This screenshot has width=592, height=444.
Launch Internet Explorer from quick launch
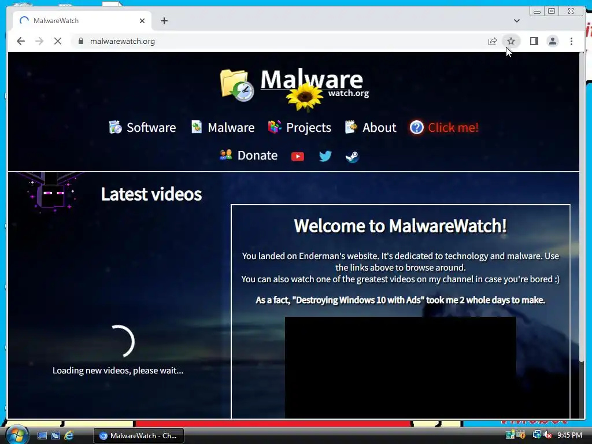pyautogui.click(x=69, y=436)
